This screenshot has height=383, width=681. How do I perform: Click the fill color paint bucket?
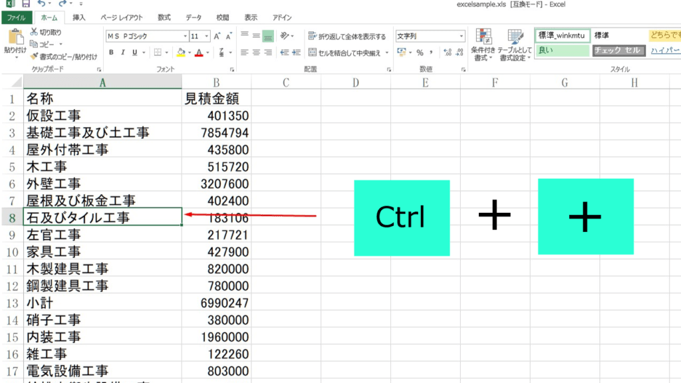(x=181, y=53)
